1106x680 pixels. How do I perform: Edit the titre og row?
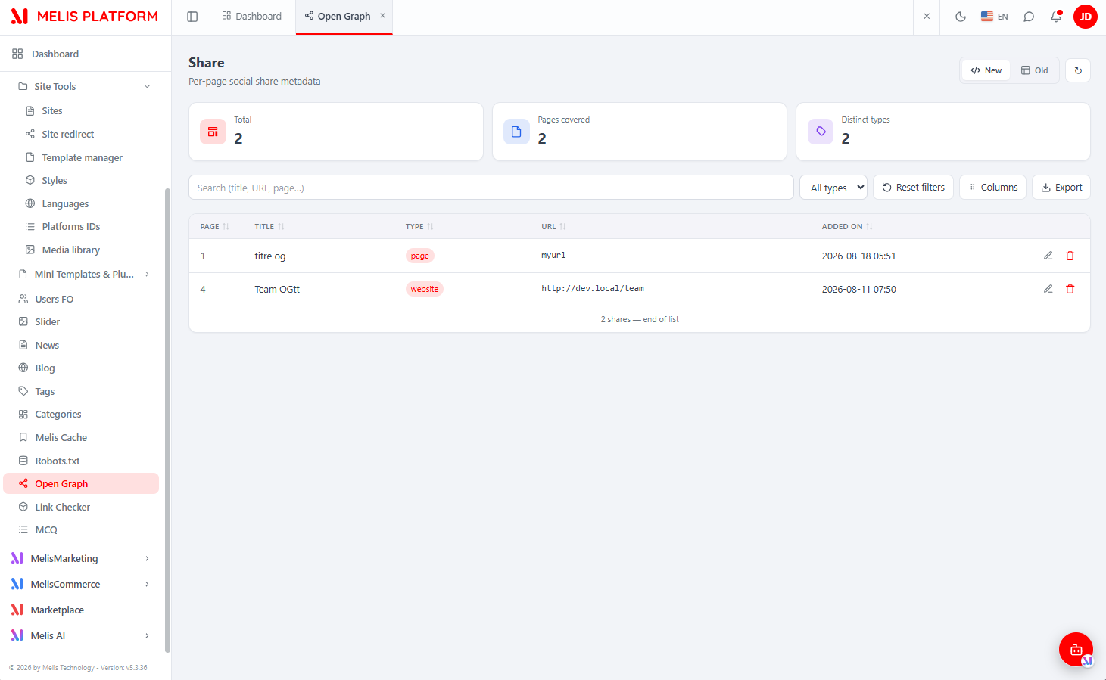[1048, 256]
